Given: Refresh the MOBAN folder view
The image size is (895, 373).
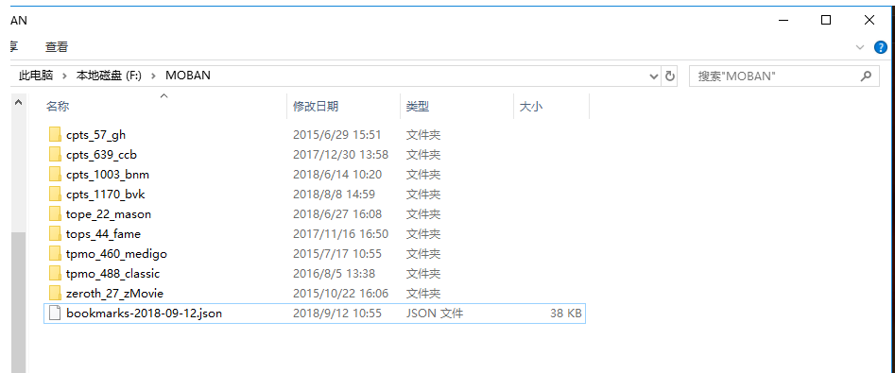Looking at the screenshot, I should click(670, 76).
